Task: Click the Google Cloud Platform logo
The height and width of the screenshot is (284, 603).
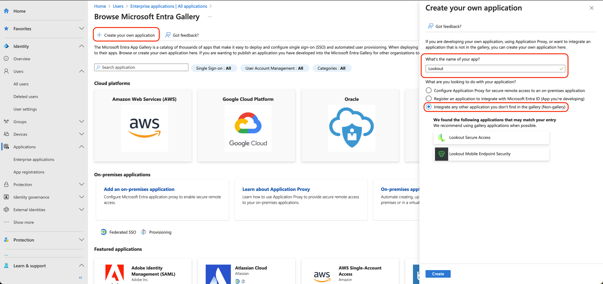Action: tap(248, 128)
